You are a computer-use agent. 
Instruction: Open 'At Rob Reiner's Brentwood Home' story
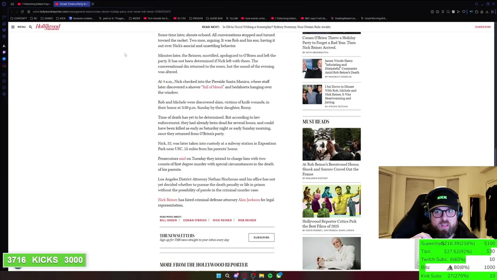[x=331, y=169]
